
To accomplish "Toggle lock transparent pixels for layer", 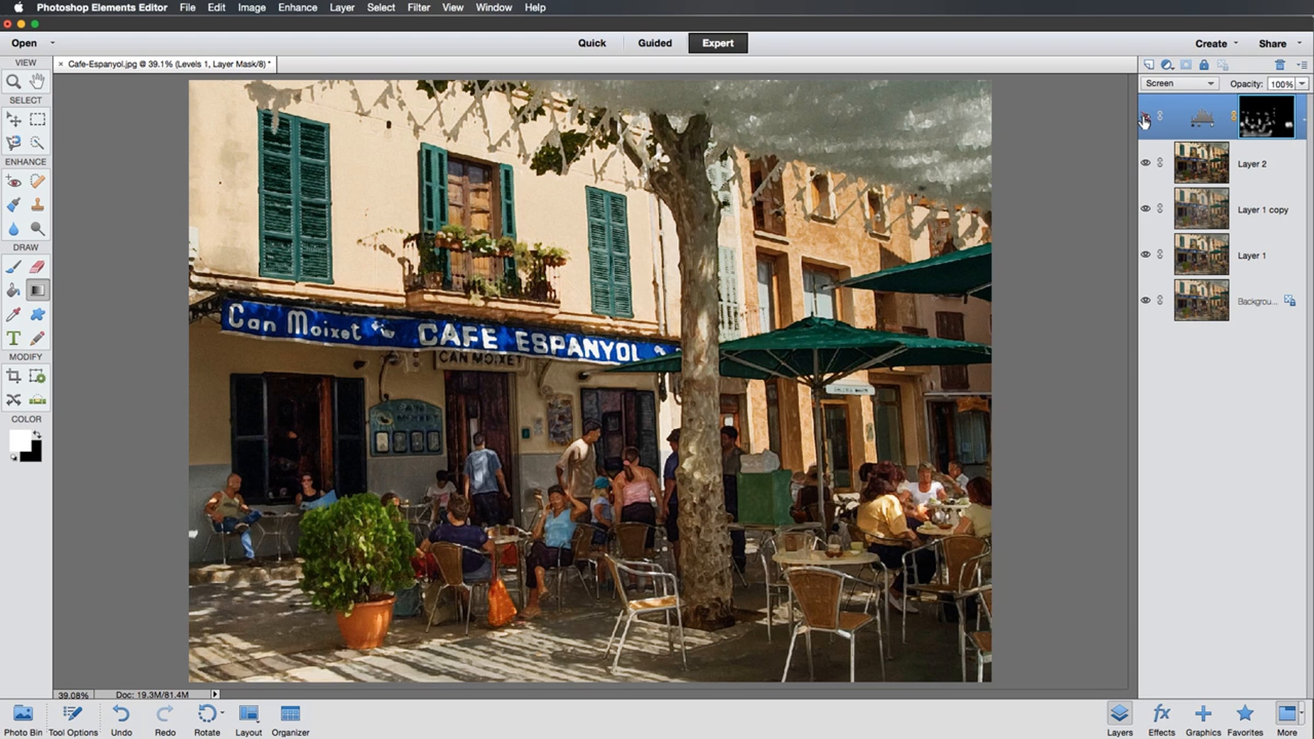I will [x=1223, y=65].
